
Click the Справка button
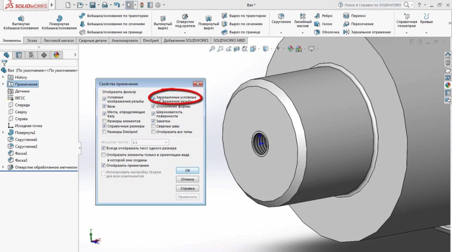187,188
